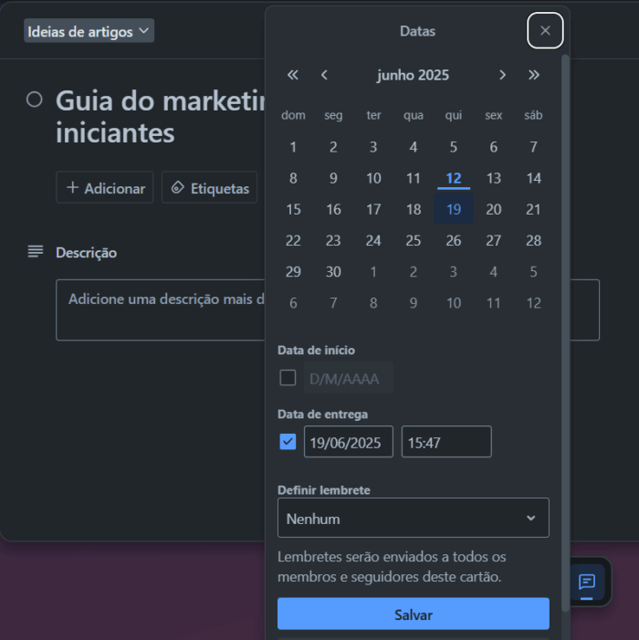Choose June 14 in calendar
The image size is (639, 640).
533,178
